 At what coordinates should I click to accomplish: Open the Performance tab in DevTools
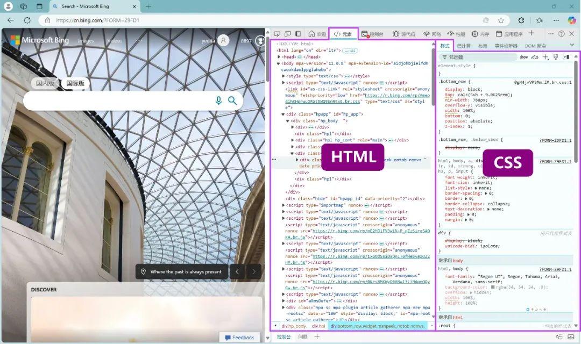tap(456, 34)
